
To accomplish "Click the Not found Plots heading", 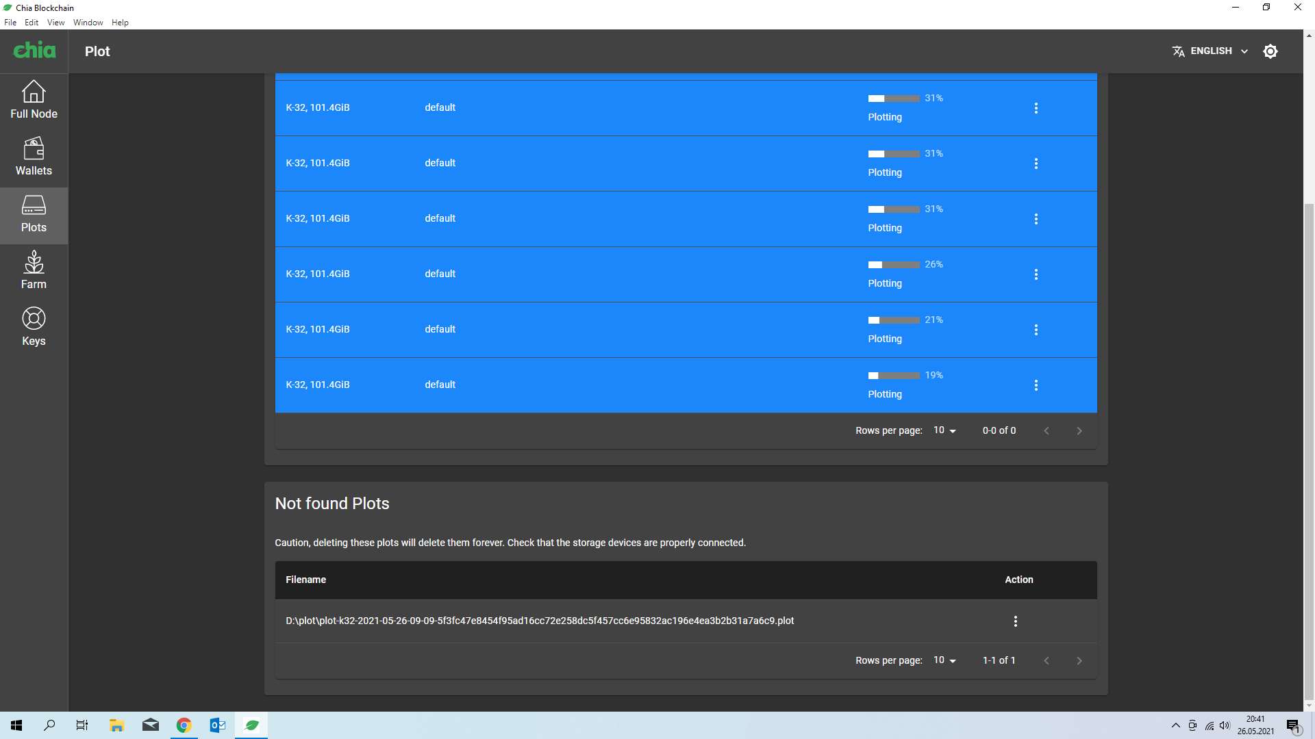I will (332, 504).
